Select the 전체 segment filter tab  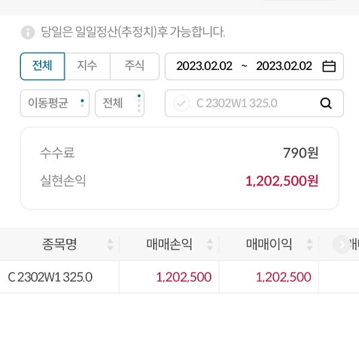(42, 66)
